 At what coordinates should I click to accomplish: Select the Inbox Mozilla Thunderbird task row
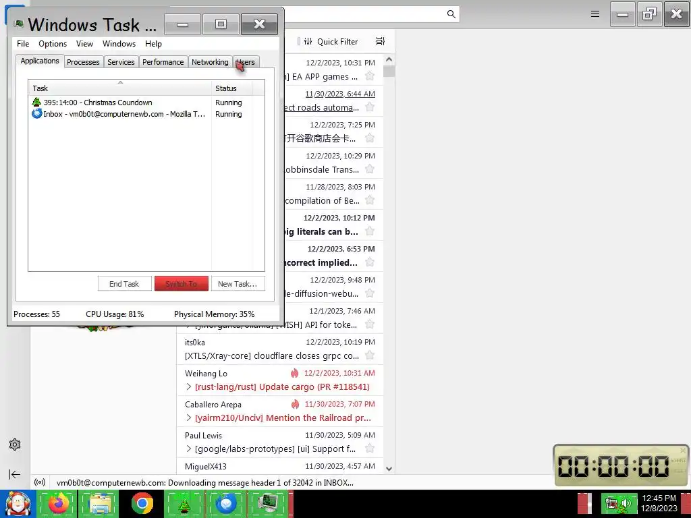click(146, 113)
